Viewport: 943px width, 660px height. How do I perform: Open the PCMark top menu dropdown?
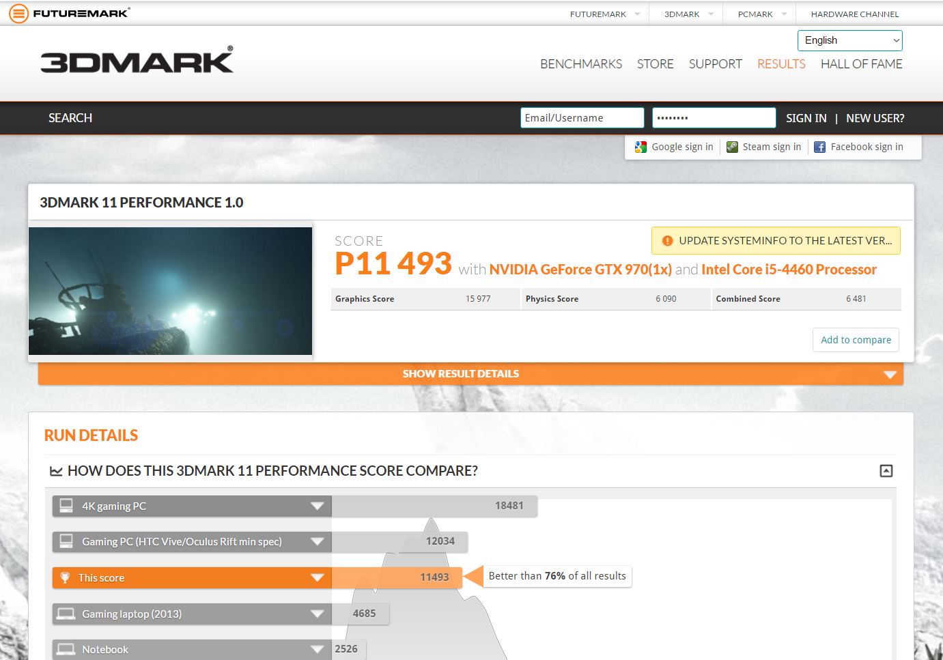pyautogui.click(x=784, y=14)
